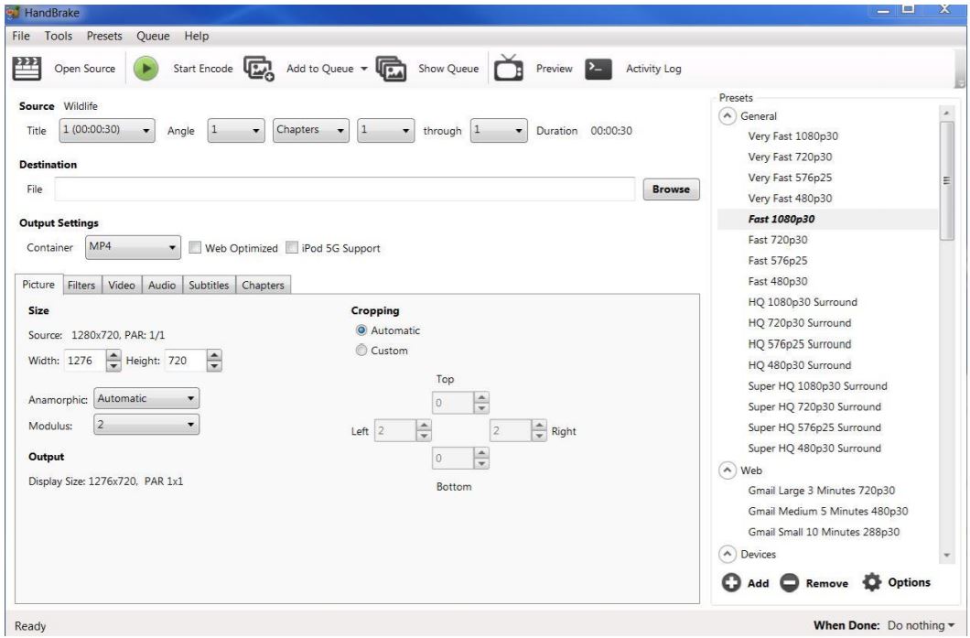Viewport: 970px width, 638px height.
Task: Enable the Web Optimized checkbox
Action: pyautogui.click(x=195, y=247)
